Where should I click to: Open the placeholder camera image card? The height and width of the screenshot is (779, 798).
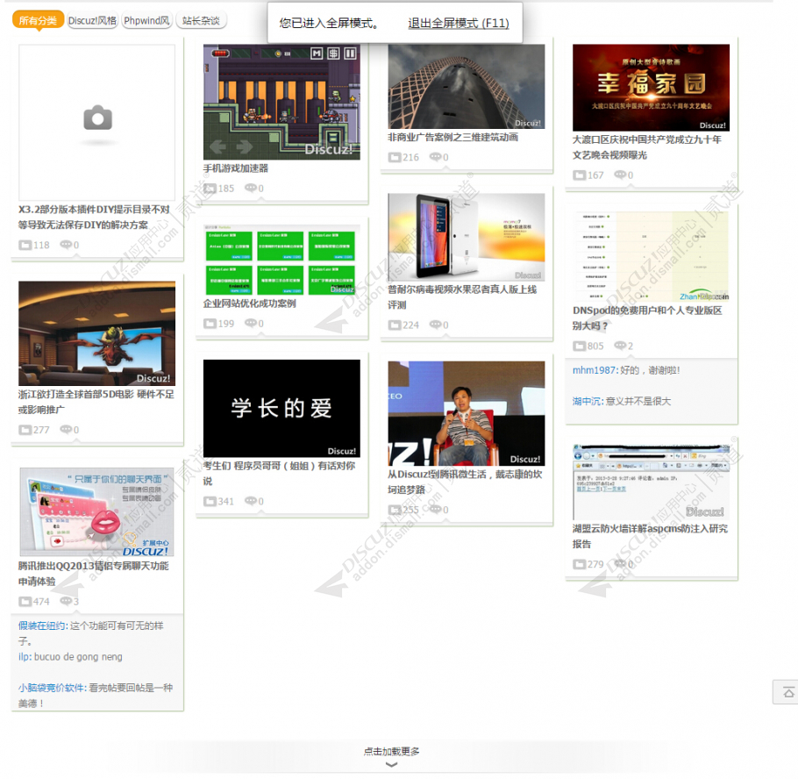pyautogui.click(x=96, y=123)
